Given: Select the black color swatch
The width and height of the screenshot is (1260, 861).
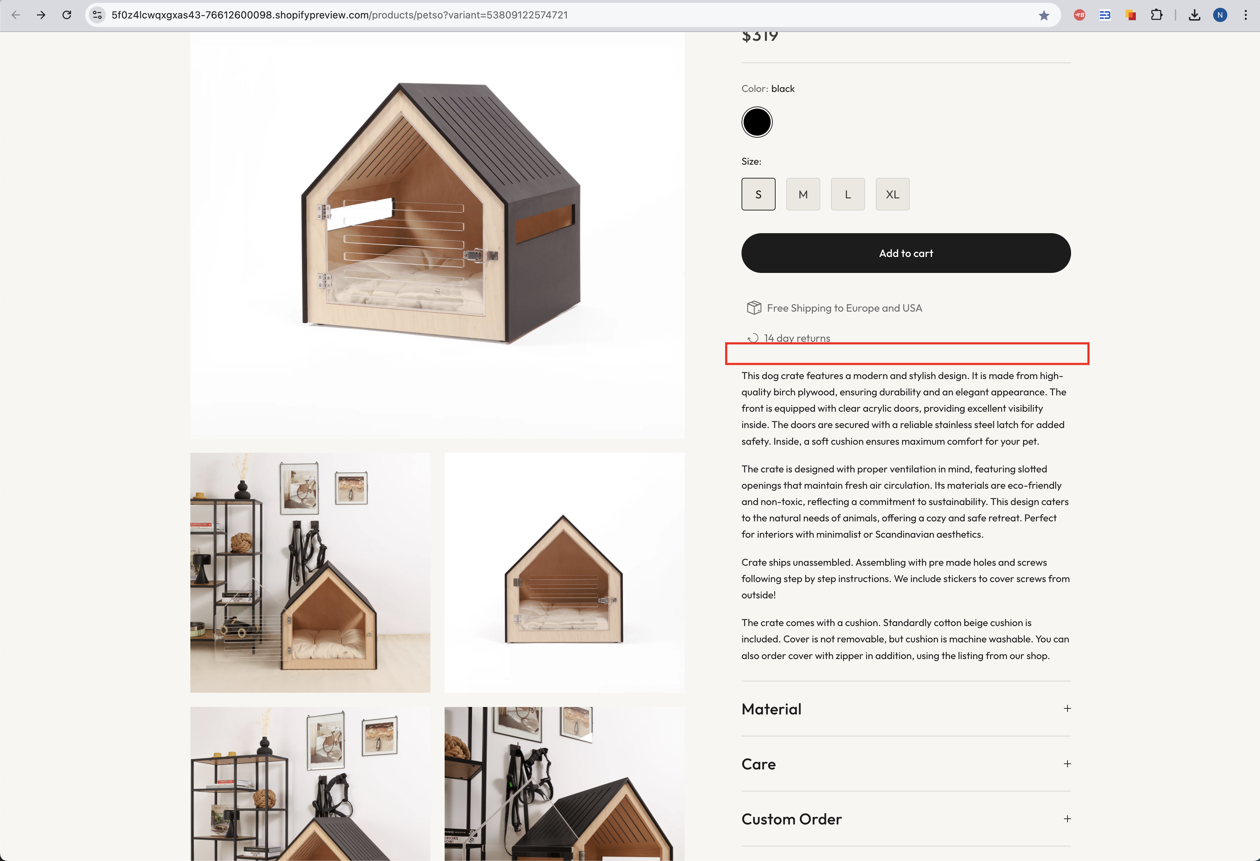Looking at the screenshot, I should pos(756,122).
